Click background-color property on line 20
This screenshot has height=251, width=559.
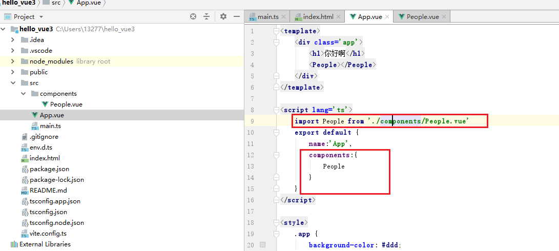click(x=342, y=245)
